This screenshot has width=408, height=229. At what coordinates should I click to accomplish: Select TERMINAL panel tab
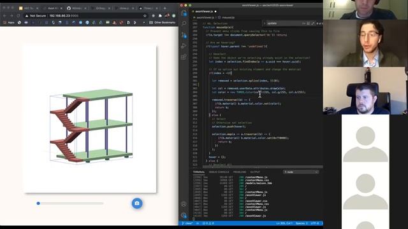click(x=199, y=172)
